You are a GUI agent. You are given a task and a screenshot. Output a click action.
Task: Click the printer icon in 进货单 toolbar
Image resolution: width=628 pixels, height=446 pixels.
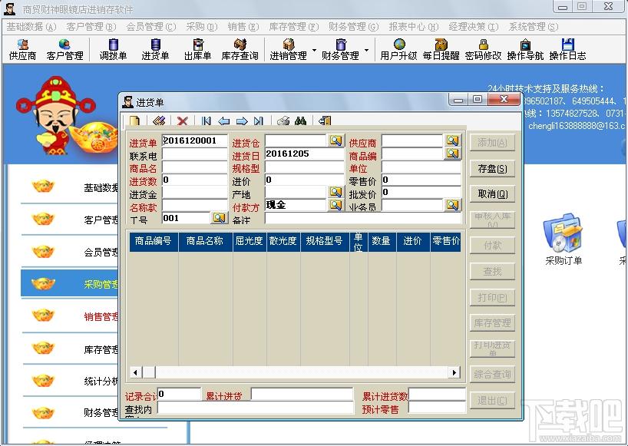(x=283, y=121)
